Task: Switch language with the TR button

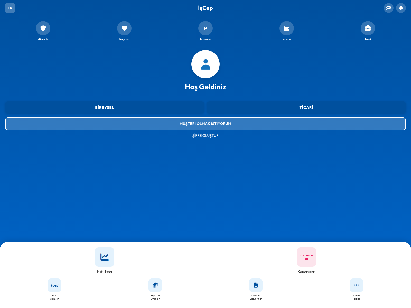Action: click(10, 8)
